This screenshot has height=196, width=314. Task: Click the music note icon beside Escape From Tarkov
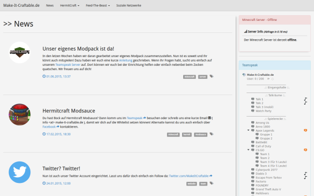(x=306, y=177)
